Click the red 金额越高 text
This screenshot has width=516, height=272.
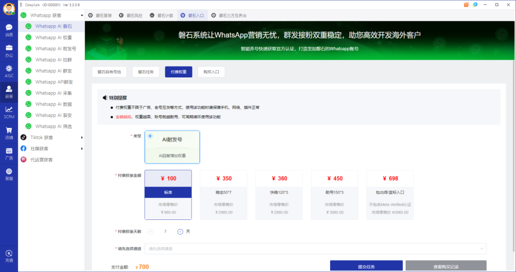[x=123, y=117]
